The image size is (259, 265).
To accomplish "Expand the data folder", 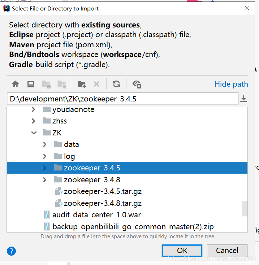I will 45,144.
